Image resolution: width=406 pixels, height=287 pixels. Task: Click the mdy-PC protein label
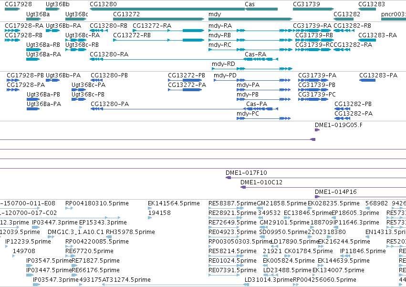click(x=248, y=114)
